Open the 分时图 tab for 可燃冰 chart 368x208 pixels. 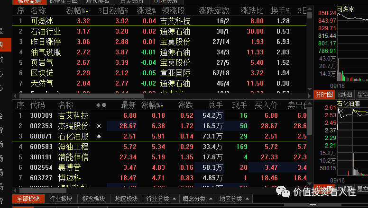pos(324,95)
